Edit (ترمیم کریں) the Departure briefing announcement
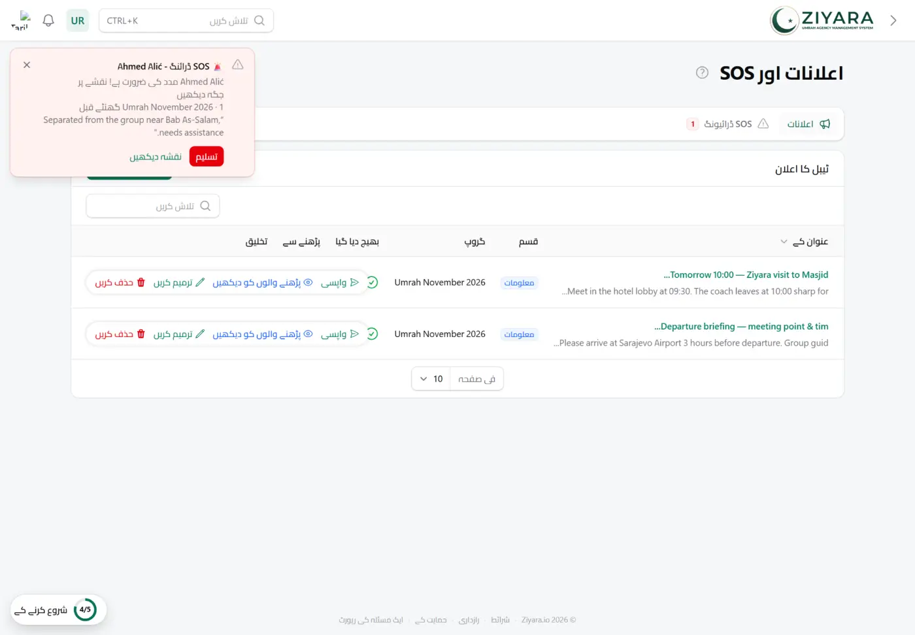Image resolution: width=915 pixels, height=635 pixels. pyautogui.click(x=179, y=334)
